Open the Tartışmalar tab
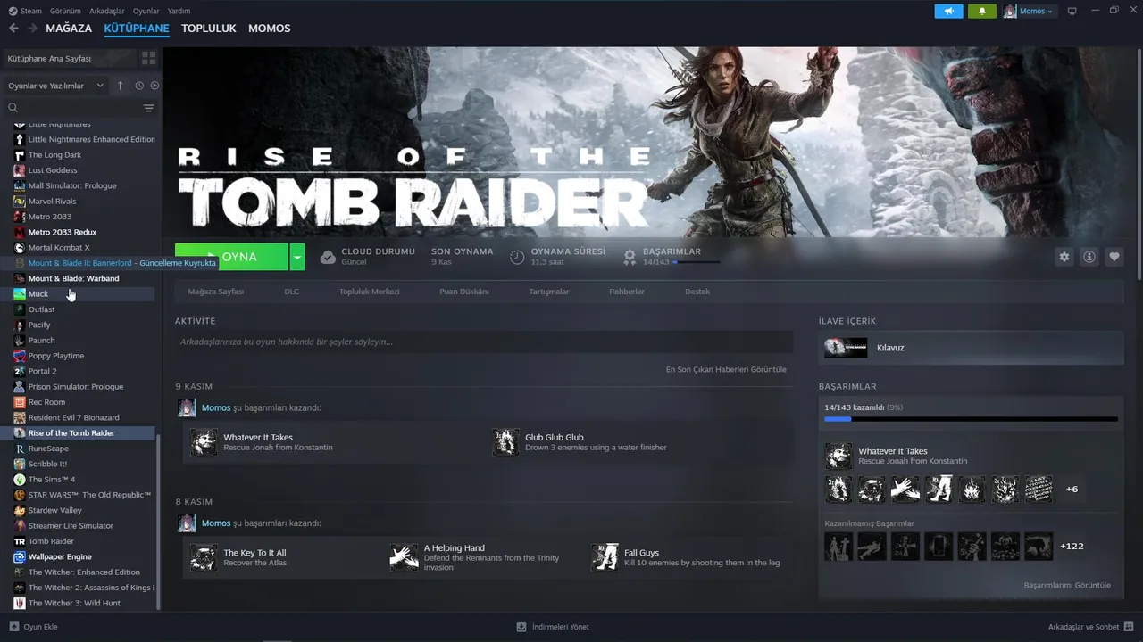This screenshot has width=1143, height=642. tap(548, 292)
